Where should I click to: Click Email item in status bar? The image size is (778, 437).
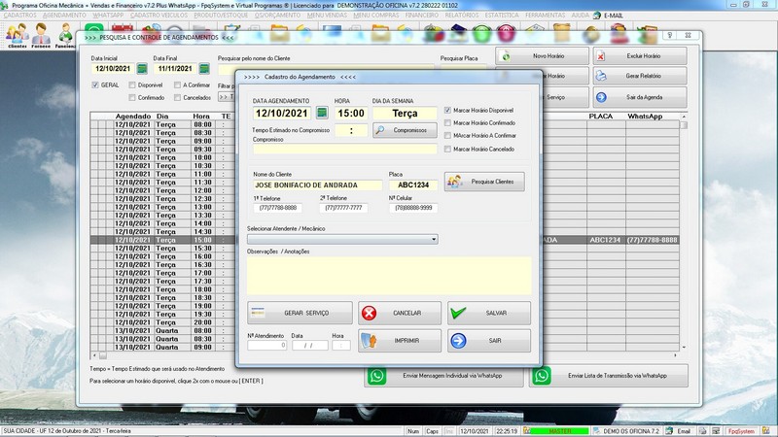(x=684, y=431)
